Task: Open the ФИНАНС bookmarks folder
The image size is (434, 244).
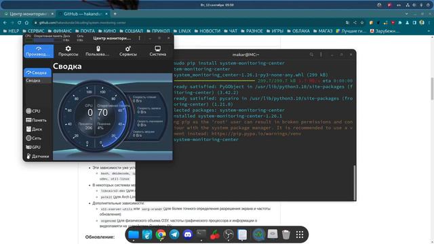Action: (60, 31)
